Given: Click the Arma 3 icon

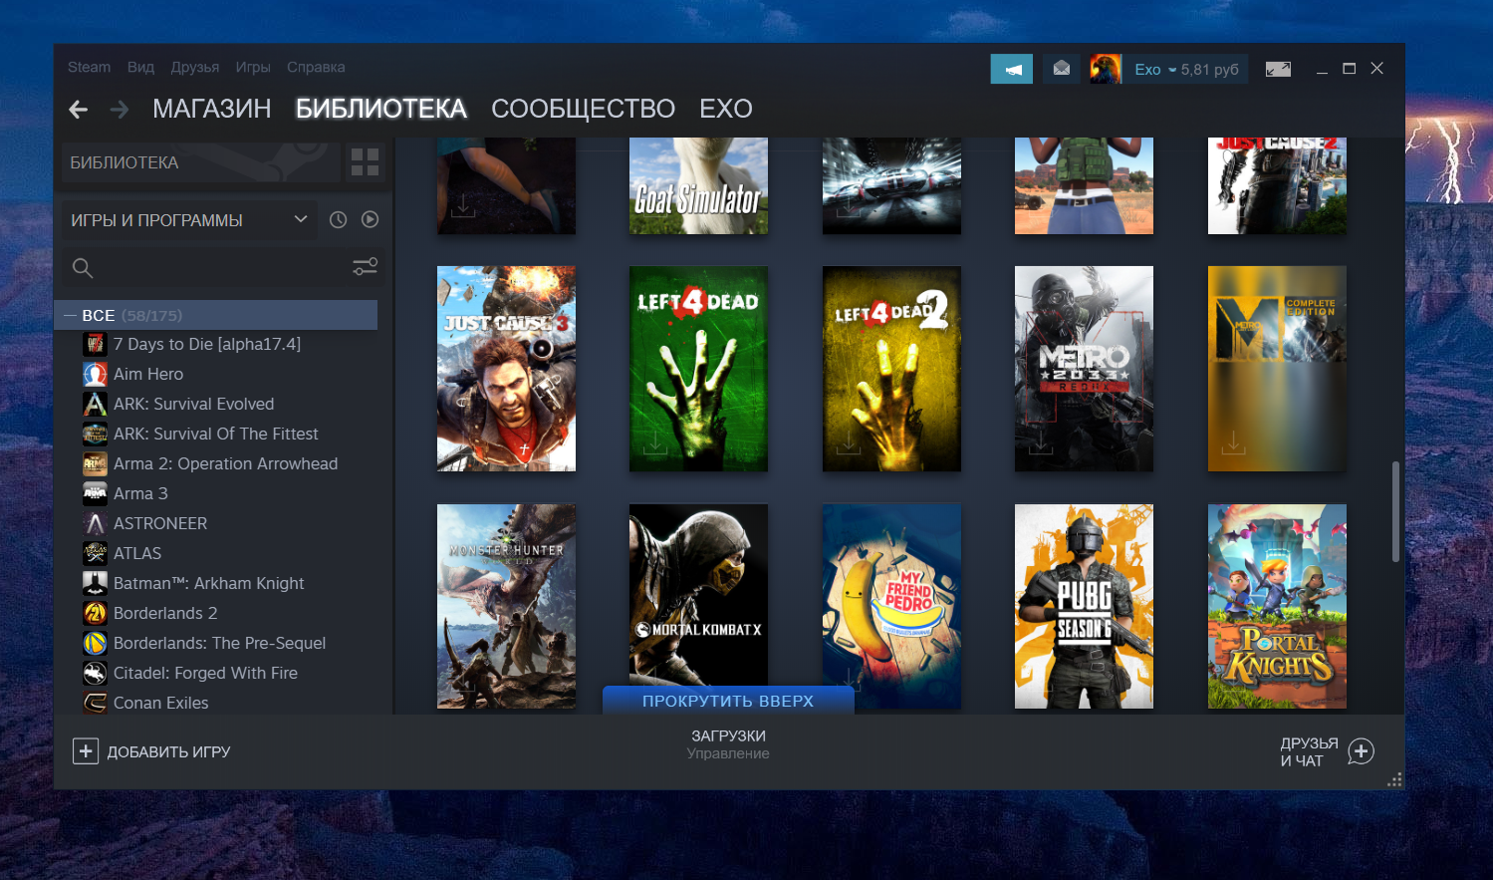Looking at the screenshot, I should click(x=95, y=494).
